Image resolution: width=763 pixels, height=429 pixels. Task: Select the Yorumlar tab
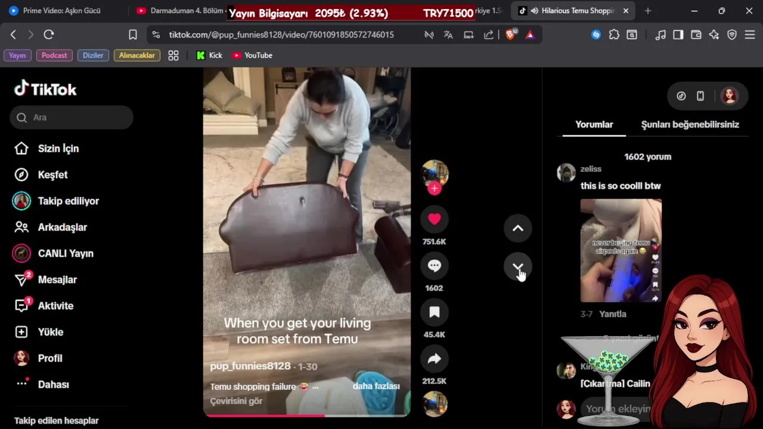click(594, 125)
